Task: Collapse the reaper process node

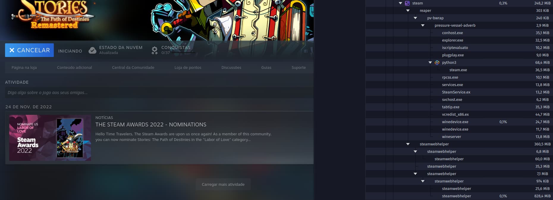Action: (408, 11)
